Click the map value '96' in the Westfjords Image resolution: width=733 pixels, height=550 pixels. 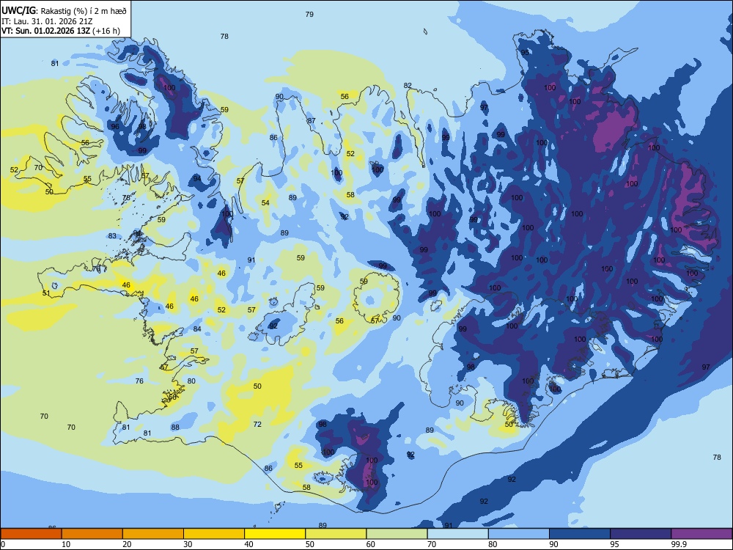click(115, 126)
